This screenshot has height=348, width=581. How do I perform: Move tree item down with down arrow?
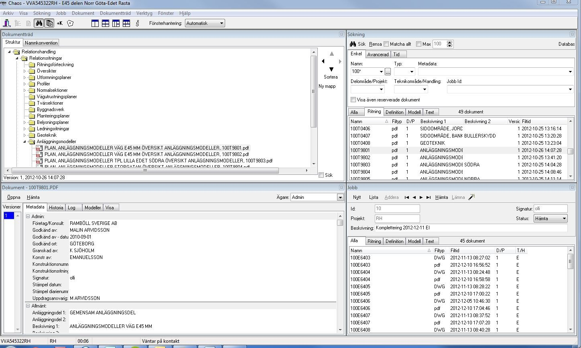click(x=331, y=69)
